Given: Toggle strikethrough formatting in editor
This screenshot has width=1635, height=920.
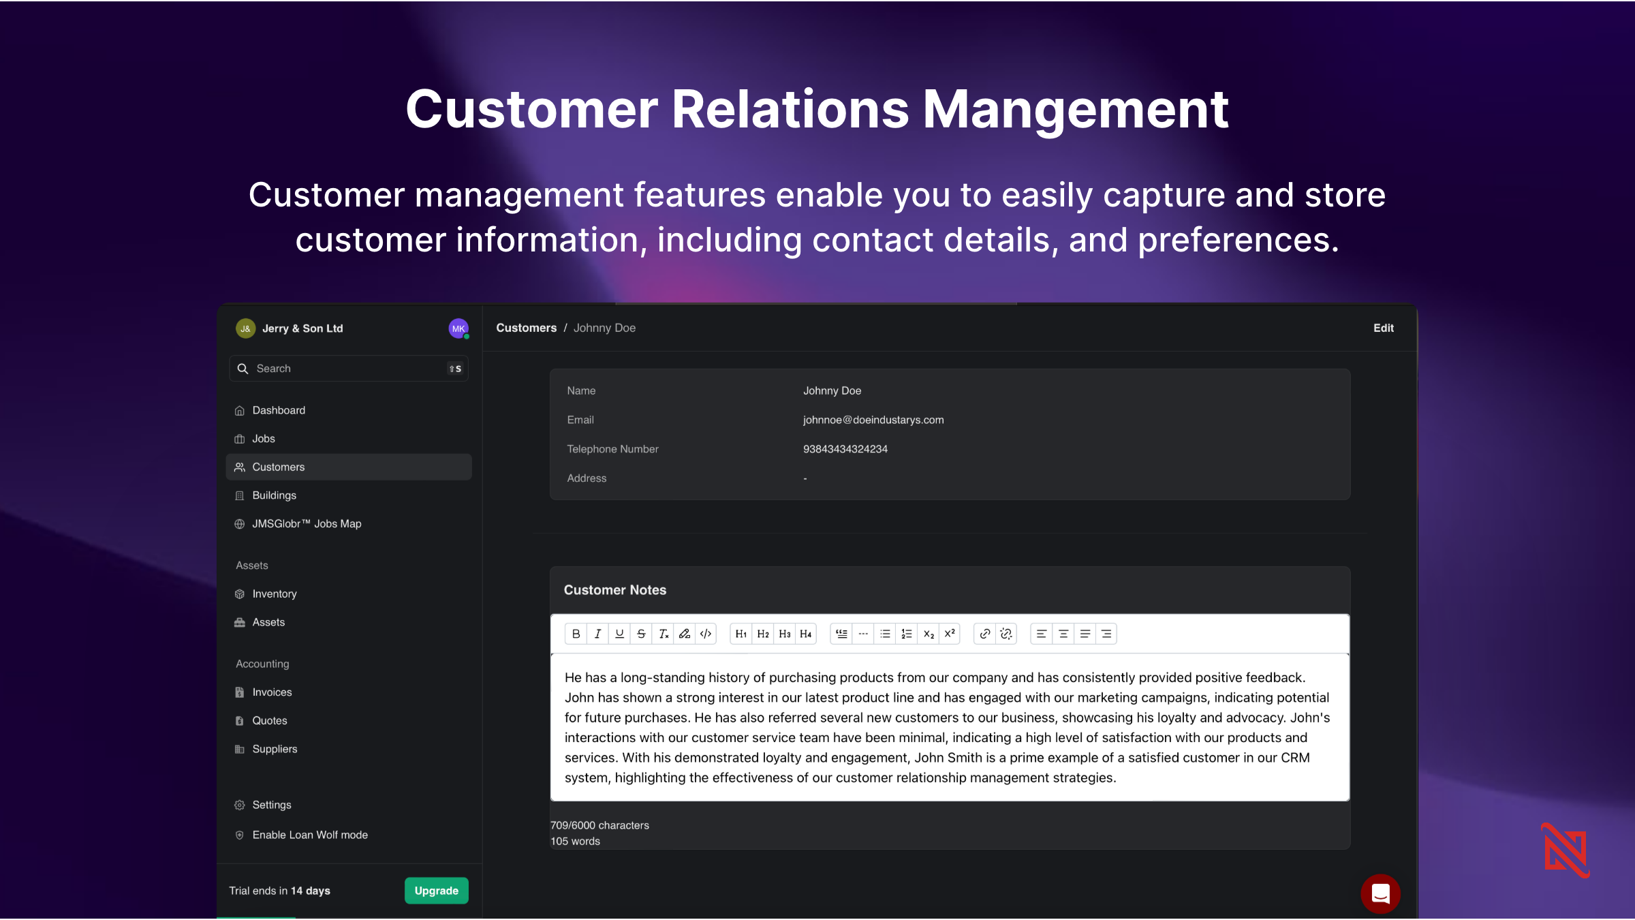Looking at the screenshot, I should coord(641,634).
